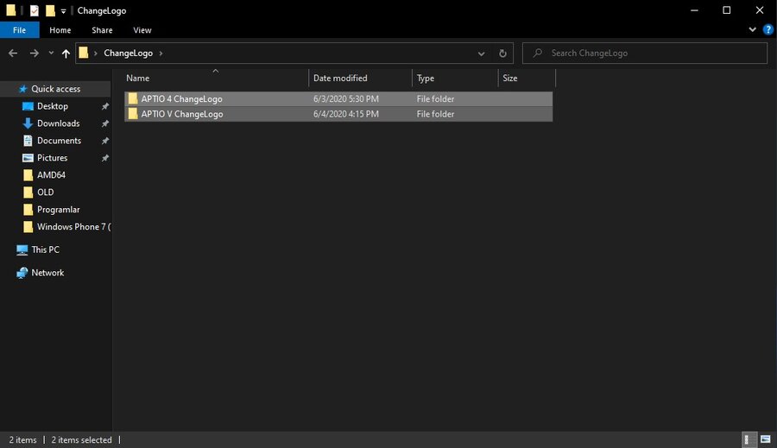Screen dimensions: 777x448
Task: Click date 6/4/2020 4:15 PM
Action: pyautogui.click(x=346, y=114)
